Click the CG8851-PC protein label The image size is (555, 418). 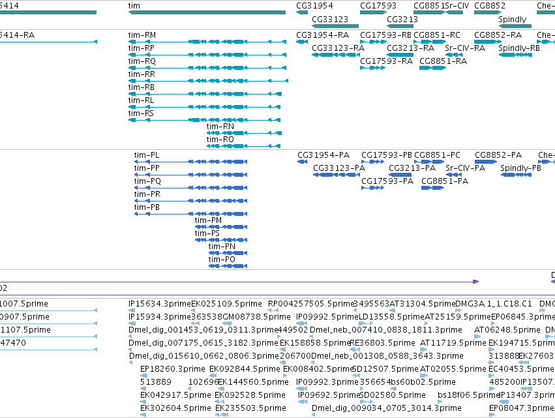[437, 155]
